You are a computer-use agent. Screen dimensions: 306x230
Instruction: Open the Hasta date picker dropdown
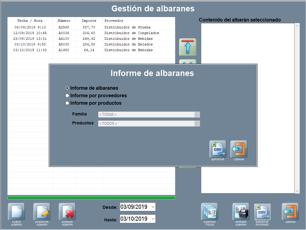tap(153, 219)
